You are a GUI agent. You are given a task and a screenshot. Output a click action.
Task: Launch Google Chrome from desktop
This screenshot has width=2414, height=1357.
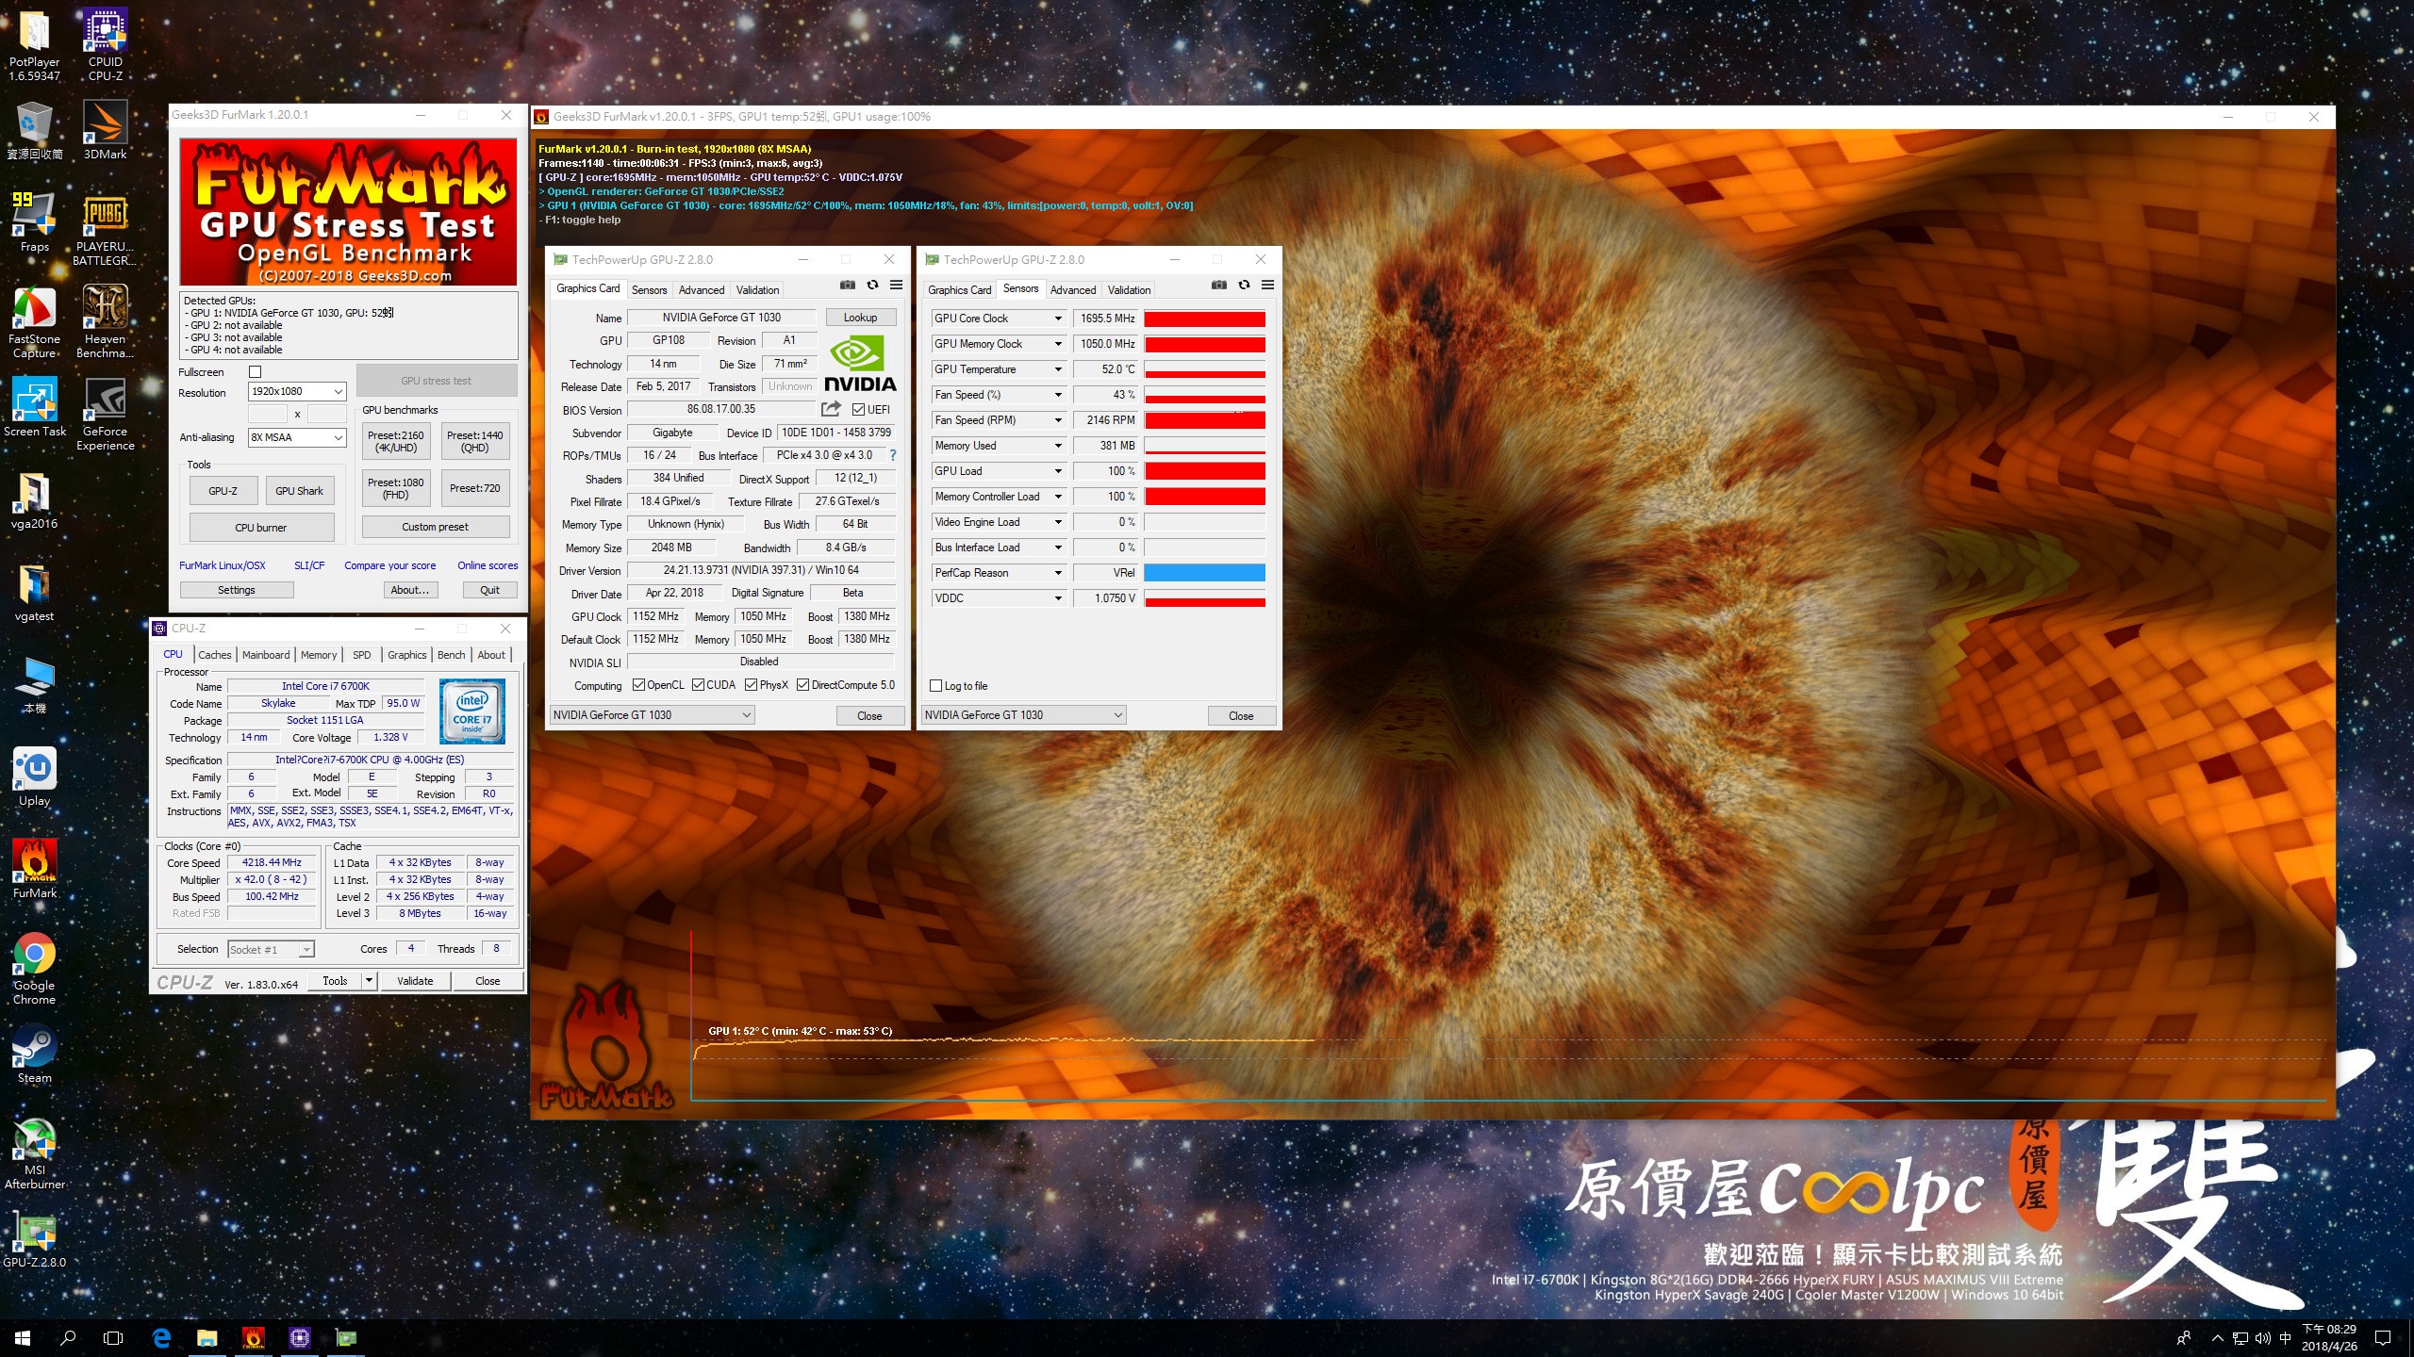pyautogui.click(x=34, y=969)
